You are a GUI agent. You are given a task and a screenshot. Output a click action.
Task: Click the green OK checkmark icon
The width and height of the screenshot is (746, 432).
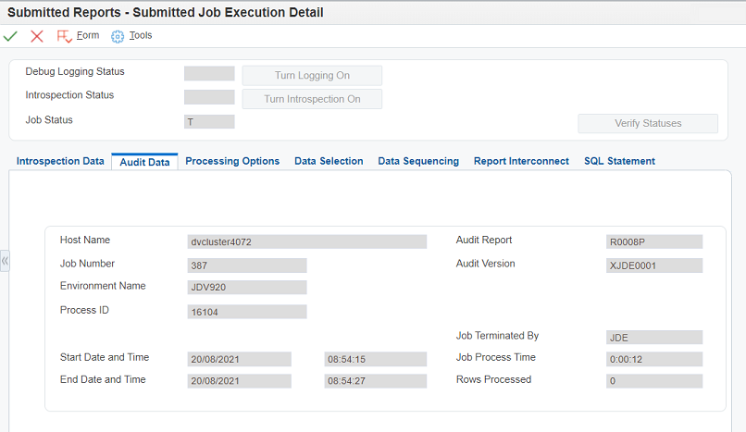pyautogui.click(x=10, y=36)
